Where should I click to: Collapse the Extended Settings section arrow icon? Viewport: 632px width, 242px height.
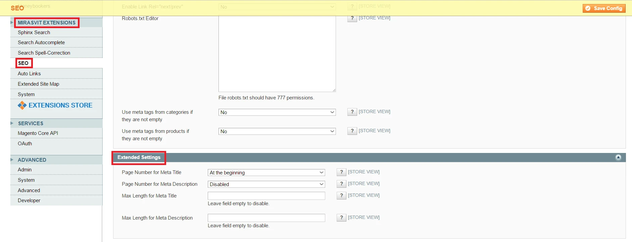[x=618, y=157]
